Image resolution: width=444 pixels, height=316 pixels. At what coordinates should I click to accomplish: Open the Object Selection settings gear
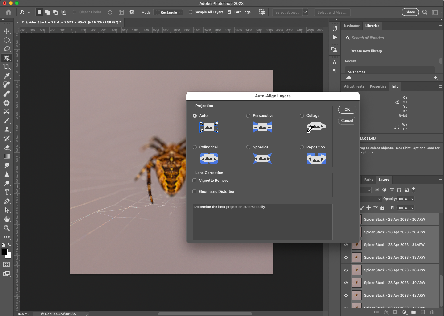click(x=132, y=12)
